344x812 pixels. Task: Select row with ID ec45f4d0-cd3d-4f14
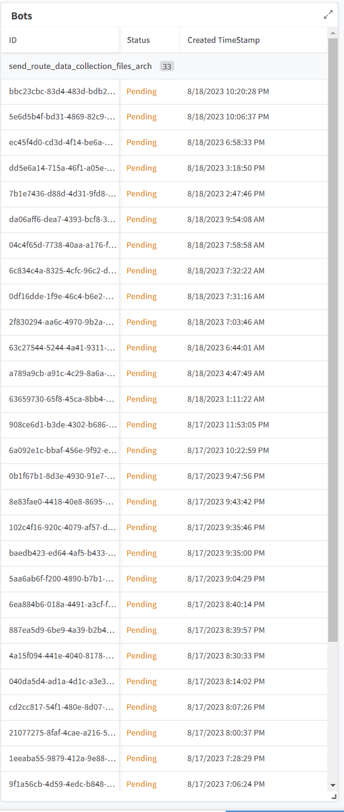[x=164, y=143]
